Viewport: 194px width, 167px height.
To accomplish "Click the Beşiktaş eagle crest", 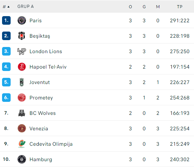I will 22,36.
